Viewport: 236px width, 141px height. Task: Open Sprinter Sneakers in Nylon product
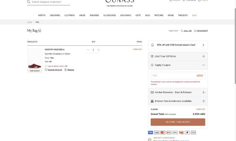click(58, 54)
